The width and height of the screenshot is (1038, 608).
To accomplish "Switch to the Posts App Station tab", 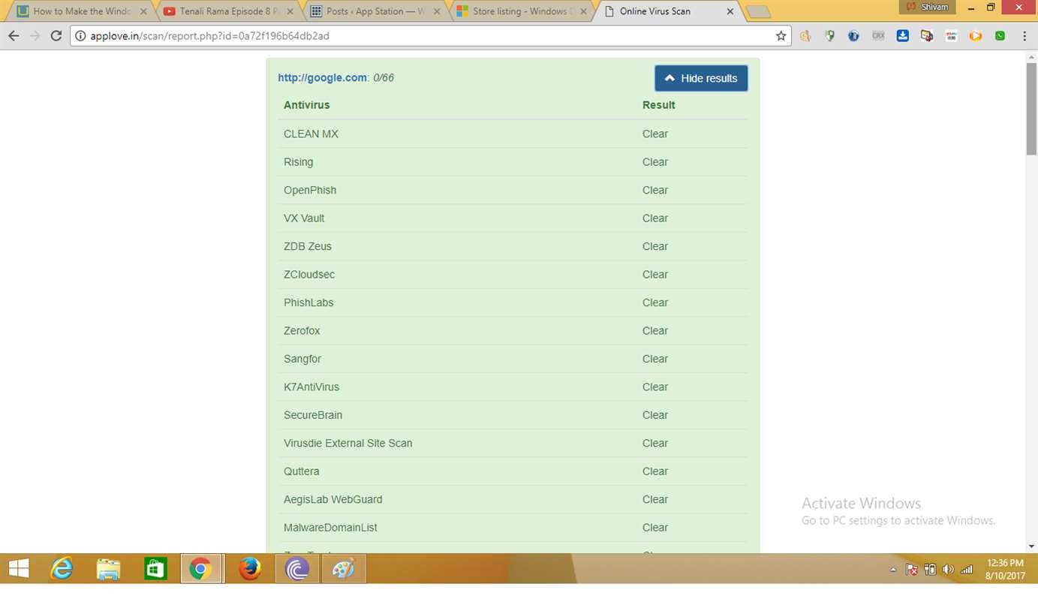I will coord(375,11).
